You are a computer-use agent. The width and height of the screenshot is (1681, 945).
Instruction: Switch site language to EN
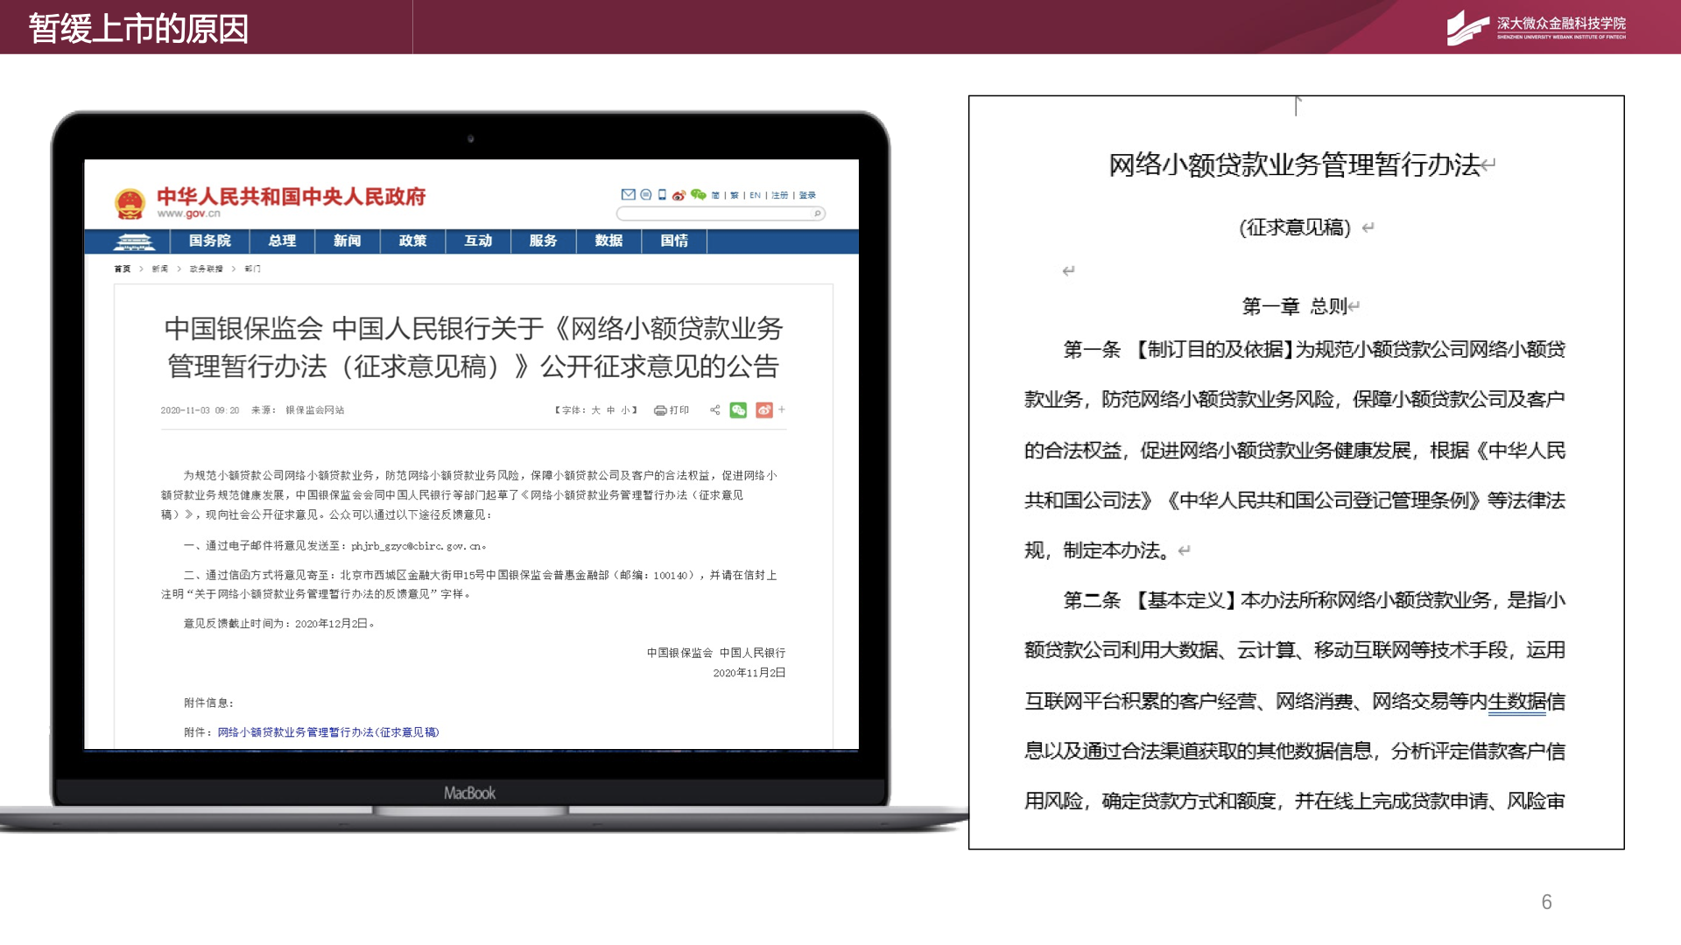coord(755,195)
